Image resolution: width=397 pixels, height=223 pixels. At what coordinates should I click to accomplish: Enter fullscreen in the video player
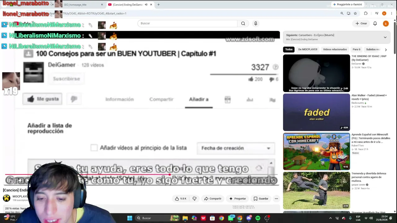(273, 181)
